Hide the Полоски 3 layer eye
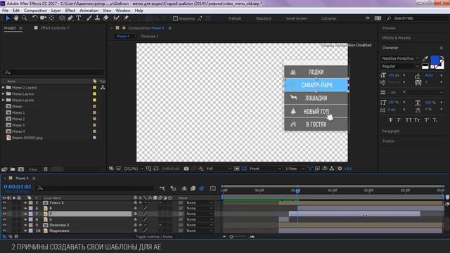The image size is (450, 253). click(4, 225)
